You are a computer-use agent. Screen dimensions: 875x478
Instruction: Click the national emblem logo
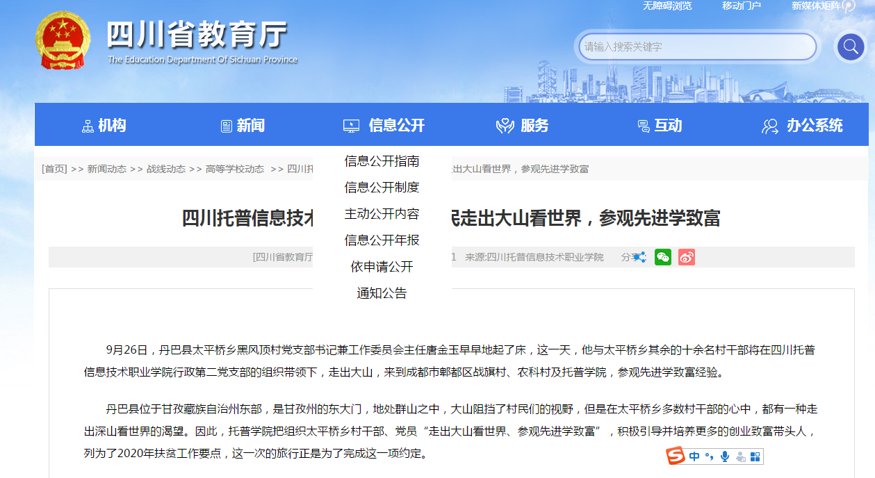[63, 40]
